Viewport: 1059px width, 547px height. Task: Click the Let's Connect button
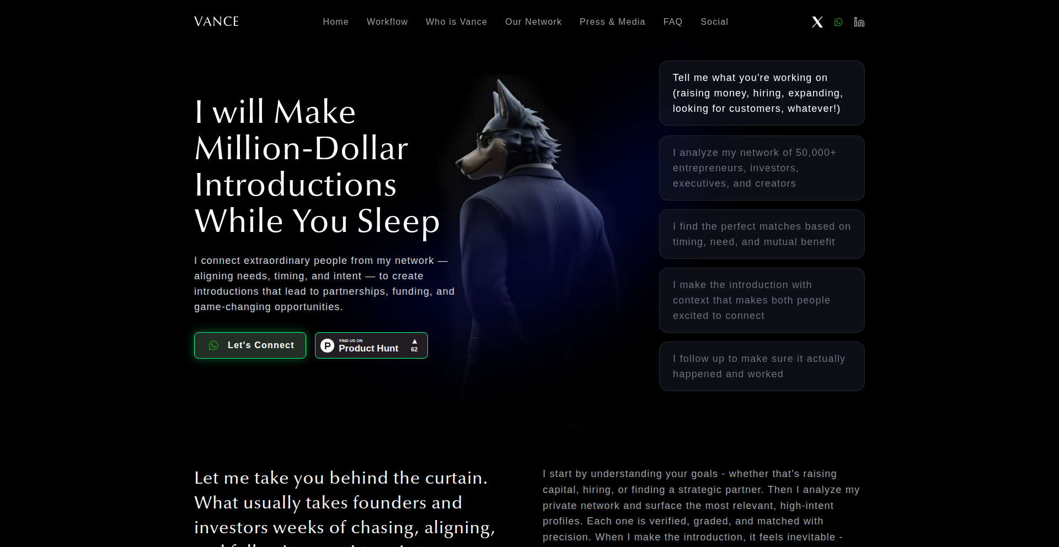[x=250, y=345]
